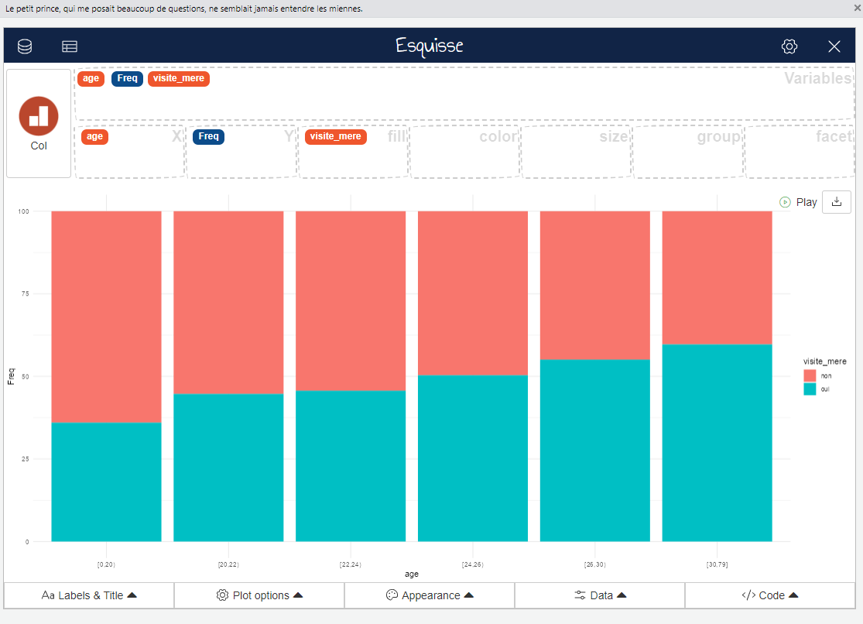Expand the Plot options panel
863x624 pixels.
259,595
